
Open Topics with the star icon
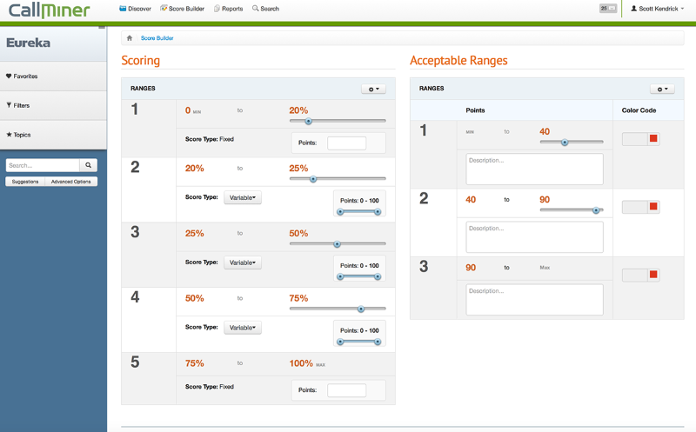coord(19,135)
